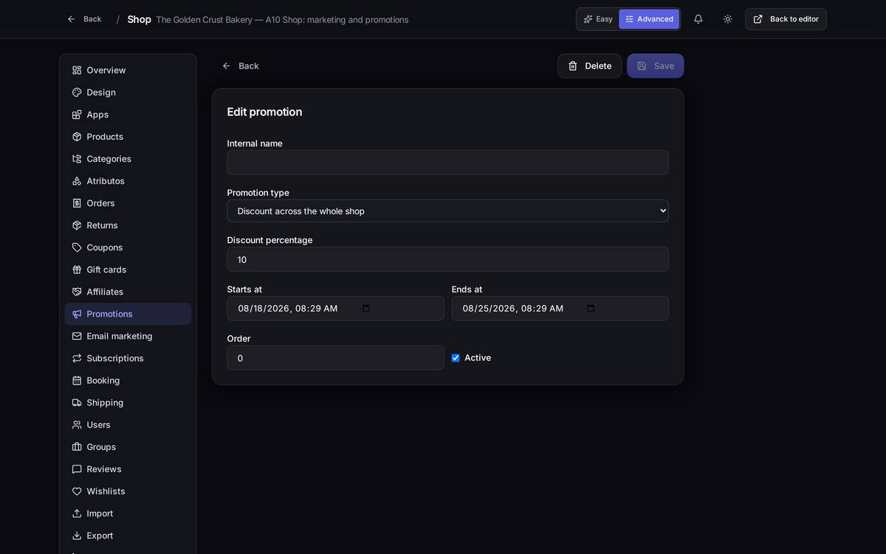Click the Affiliates handshake icon

(x=77, y=292)
